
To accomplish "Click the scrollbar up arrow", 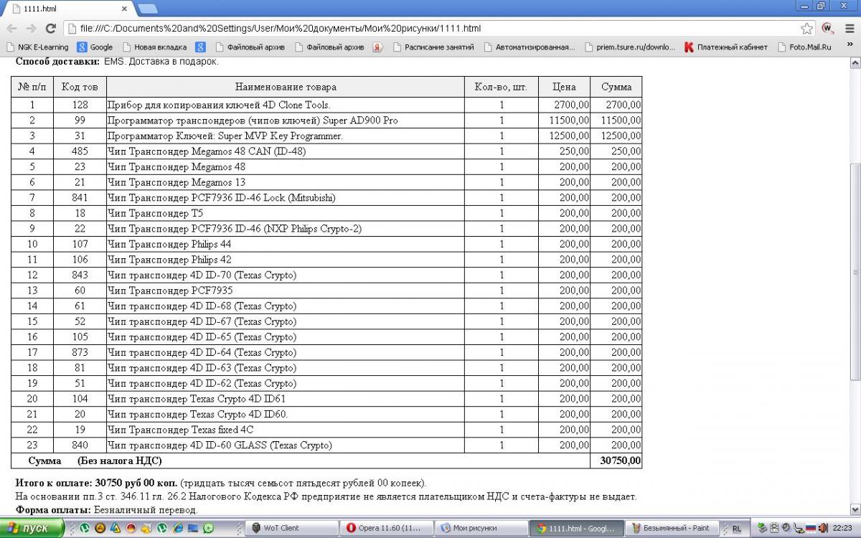I will (855, 62).
